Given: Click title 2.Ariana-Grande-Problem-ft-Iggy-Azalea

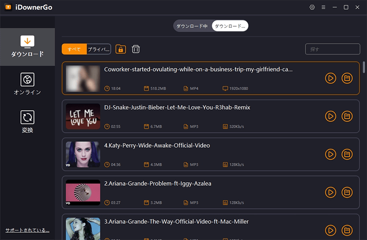Looking at the screenshot, I should click(x=158, y=184).
